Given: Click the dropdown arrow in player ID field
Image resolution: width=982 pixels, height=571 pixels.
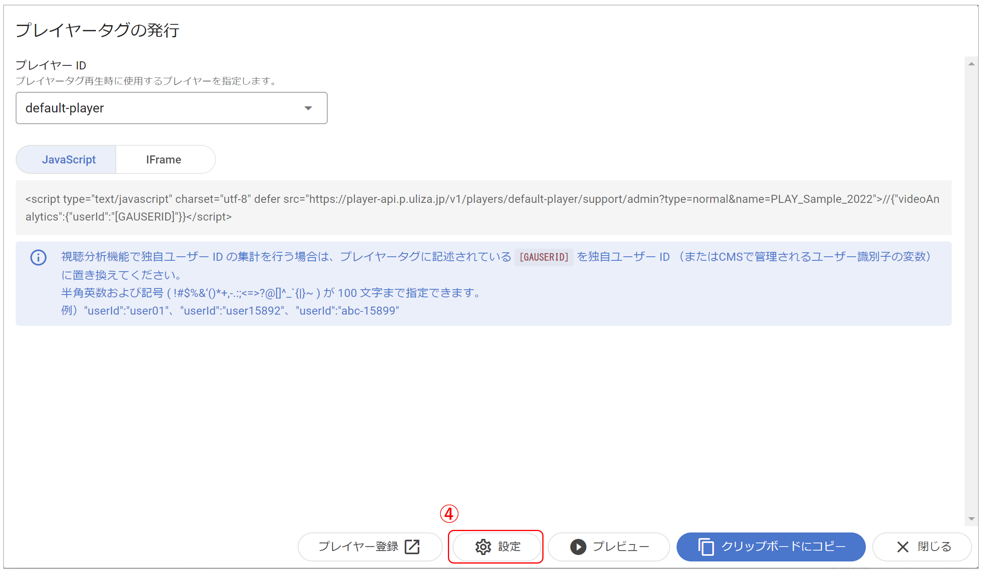Looking at the screenshot, I should (x=308, y=108).
